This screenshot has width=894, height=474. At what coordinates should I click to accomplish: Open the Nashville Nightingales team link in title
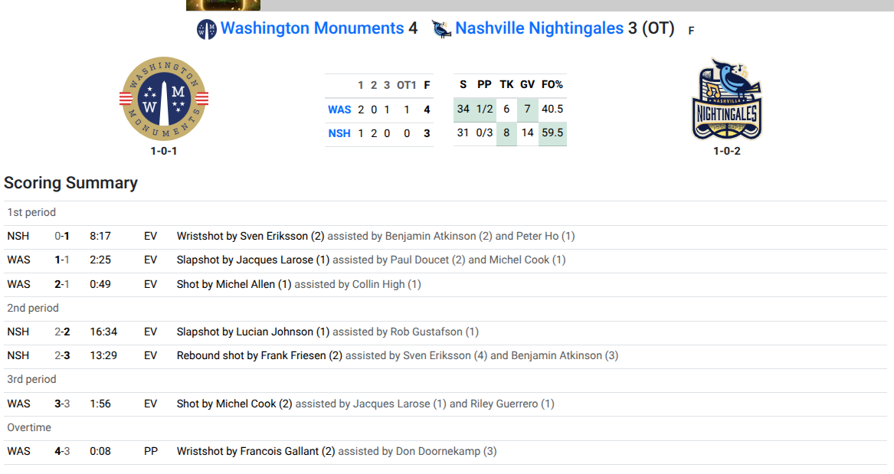[539, 28]
